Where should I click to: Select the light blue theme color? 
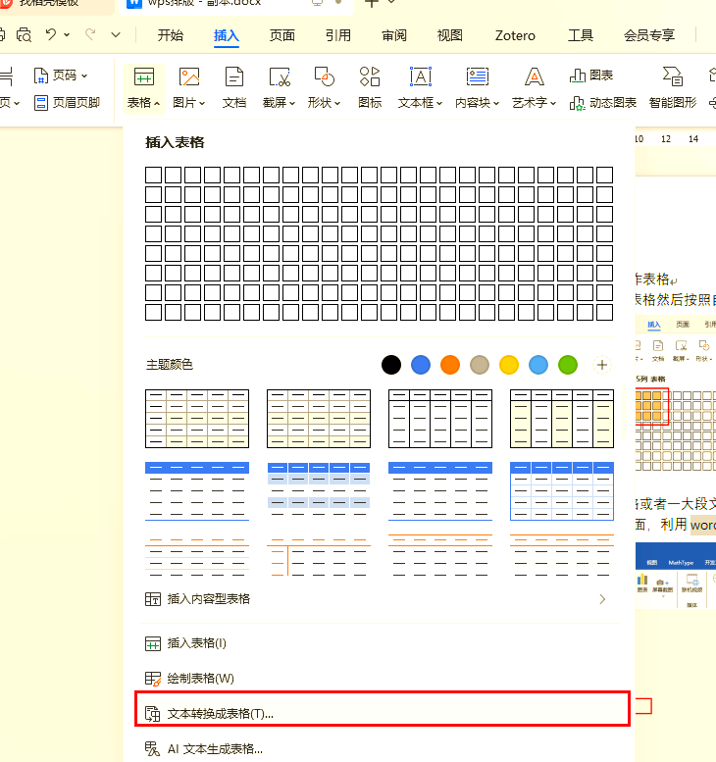tap(538, 365)
